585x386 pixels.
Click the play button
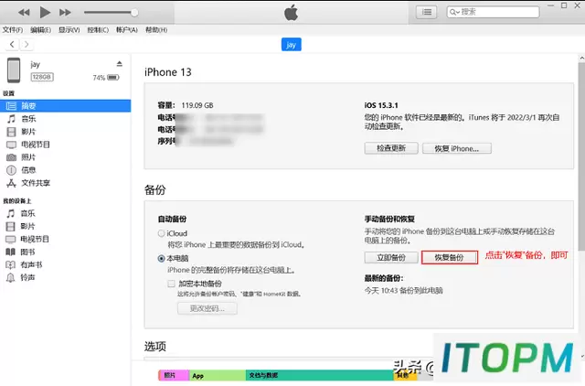[x=45, y=13]
